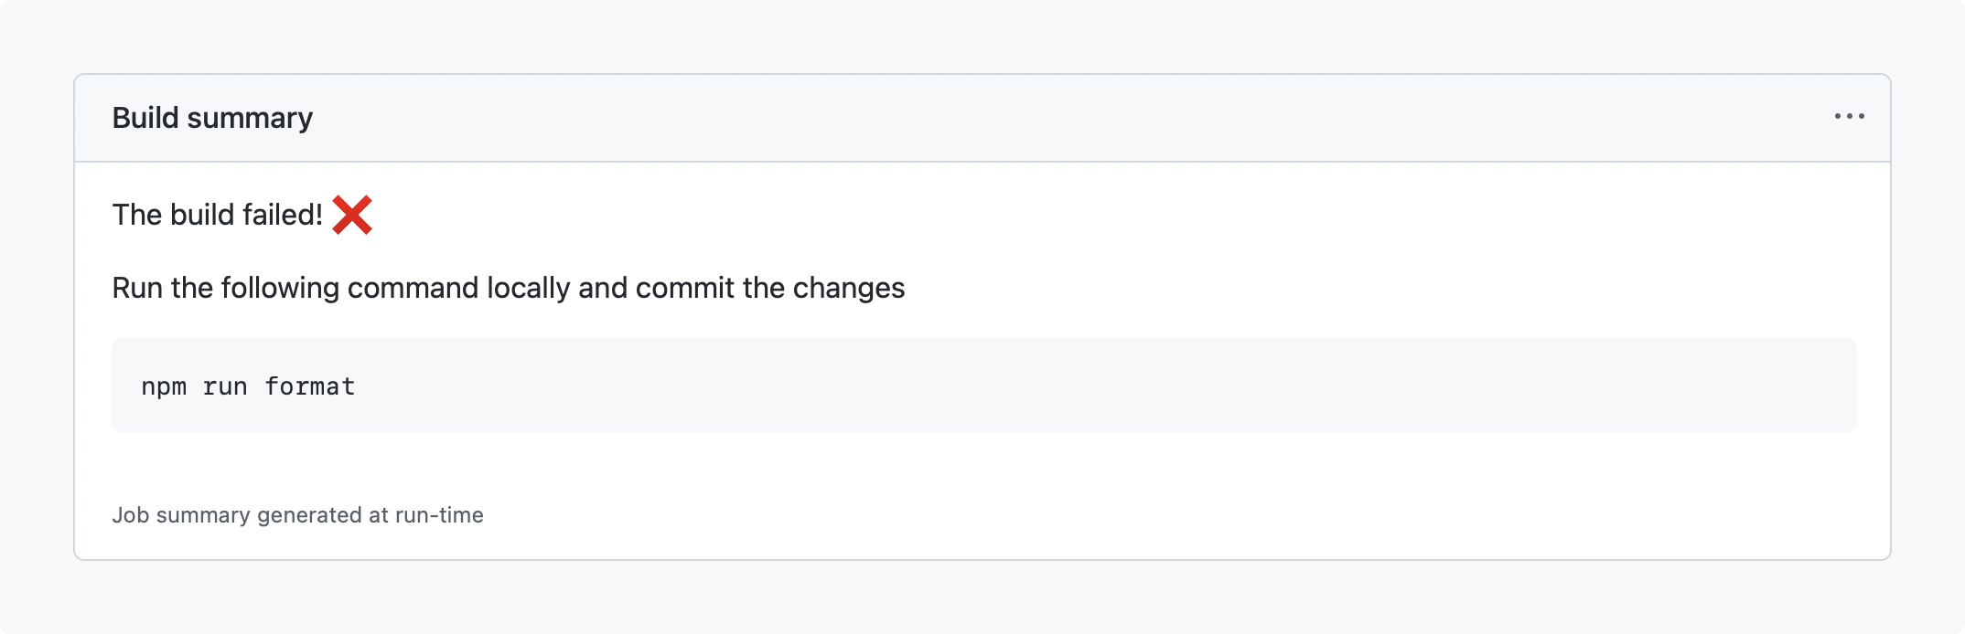Viewport: 1965px width, 634px height.
Task: Open the Build summary three-dot options menu
Action: coord(1849,116)
